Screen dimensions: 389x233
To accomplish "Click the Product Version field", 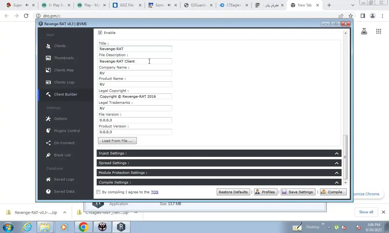I will [x=135, y=132].
